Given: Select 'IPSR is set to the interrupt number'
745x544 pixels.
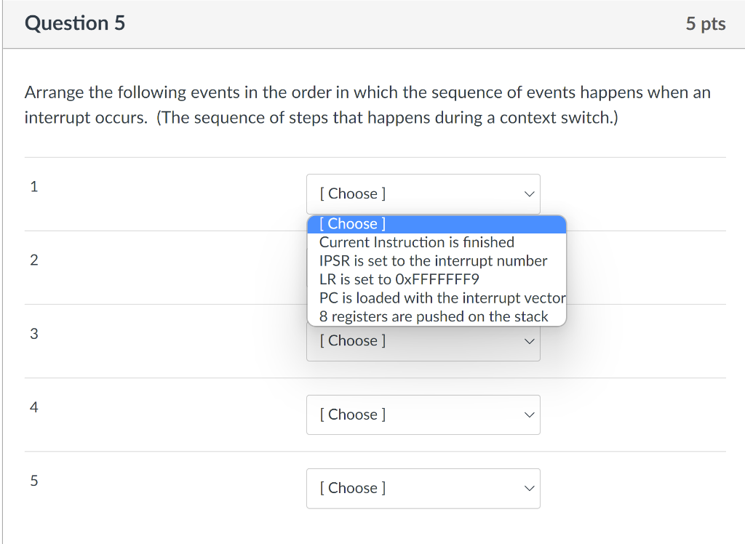Looking at the screenshot, I should [433, 260].
